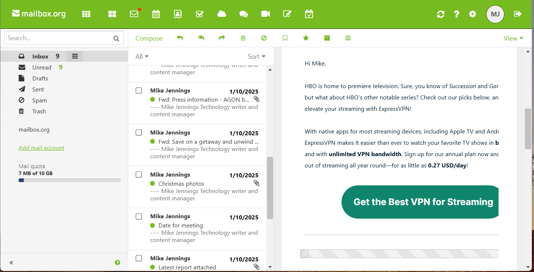The height and width of the screenshot is (272, 534).
Task: Click the mailbox.org account label in sidebar
Action: (x=34, y=129)
